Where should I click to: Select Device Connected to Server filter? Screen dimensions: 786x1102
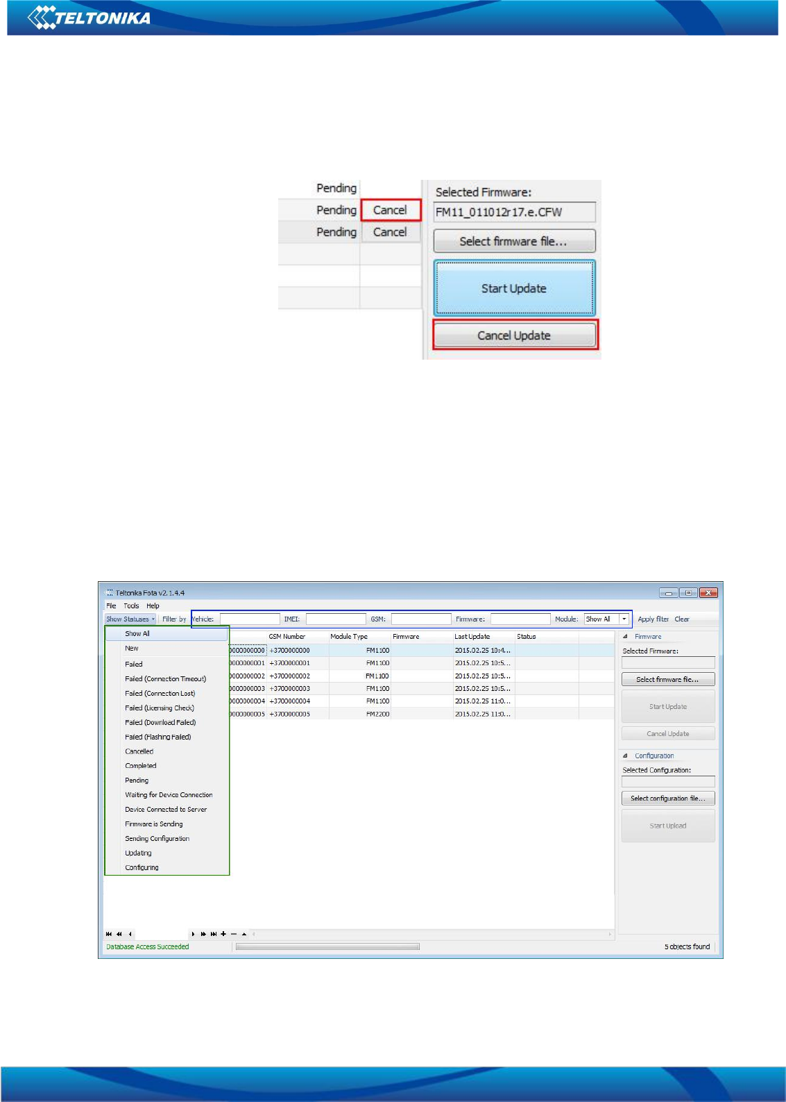point(166,809)
